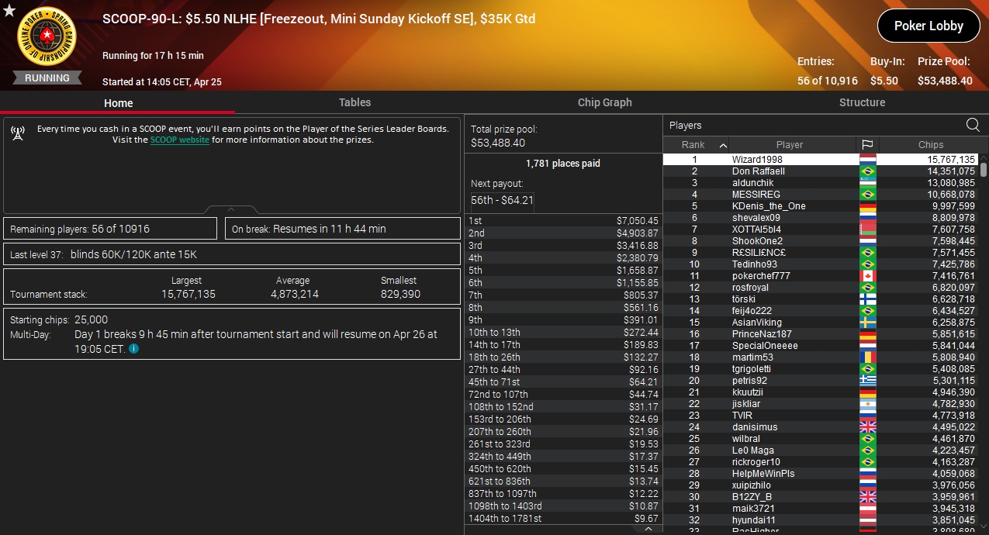
Task: Click the flag beside KDenis_the_One
Action: 867,206
